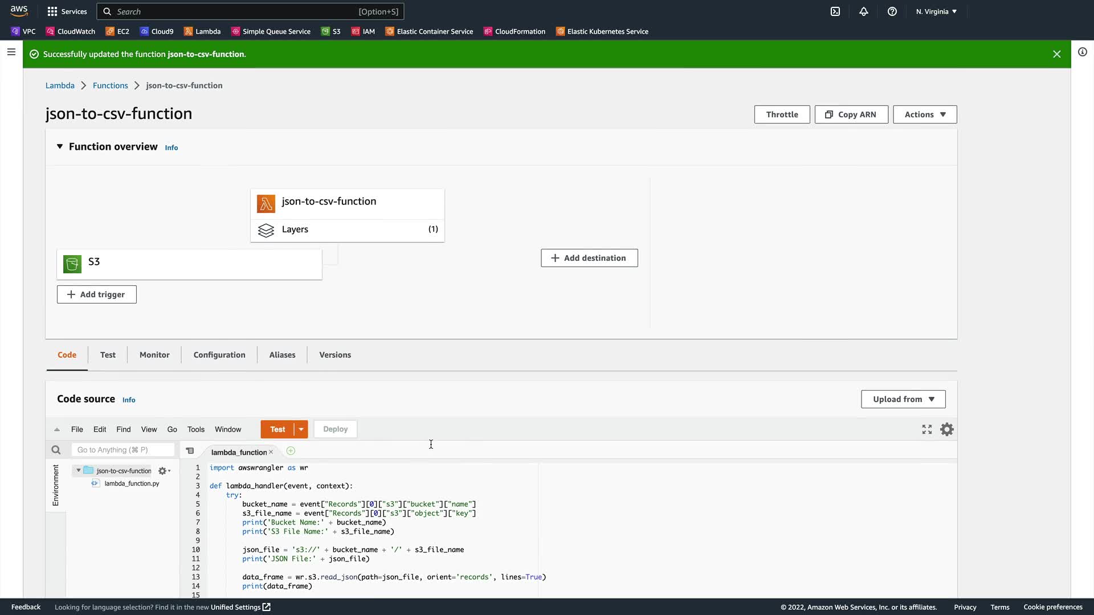
Task: Expand the Upload from dropdown
Action: [x=903, y=399]
